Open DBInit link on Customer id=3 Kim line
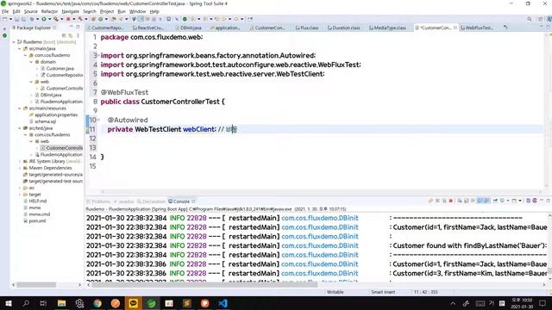 pos(320,273)
